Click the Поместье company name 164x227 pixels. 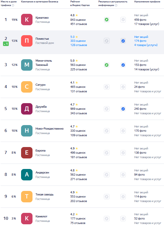click(42, 39)
